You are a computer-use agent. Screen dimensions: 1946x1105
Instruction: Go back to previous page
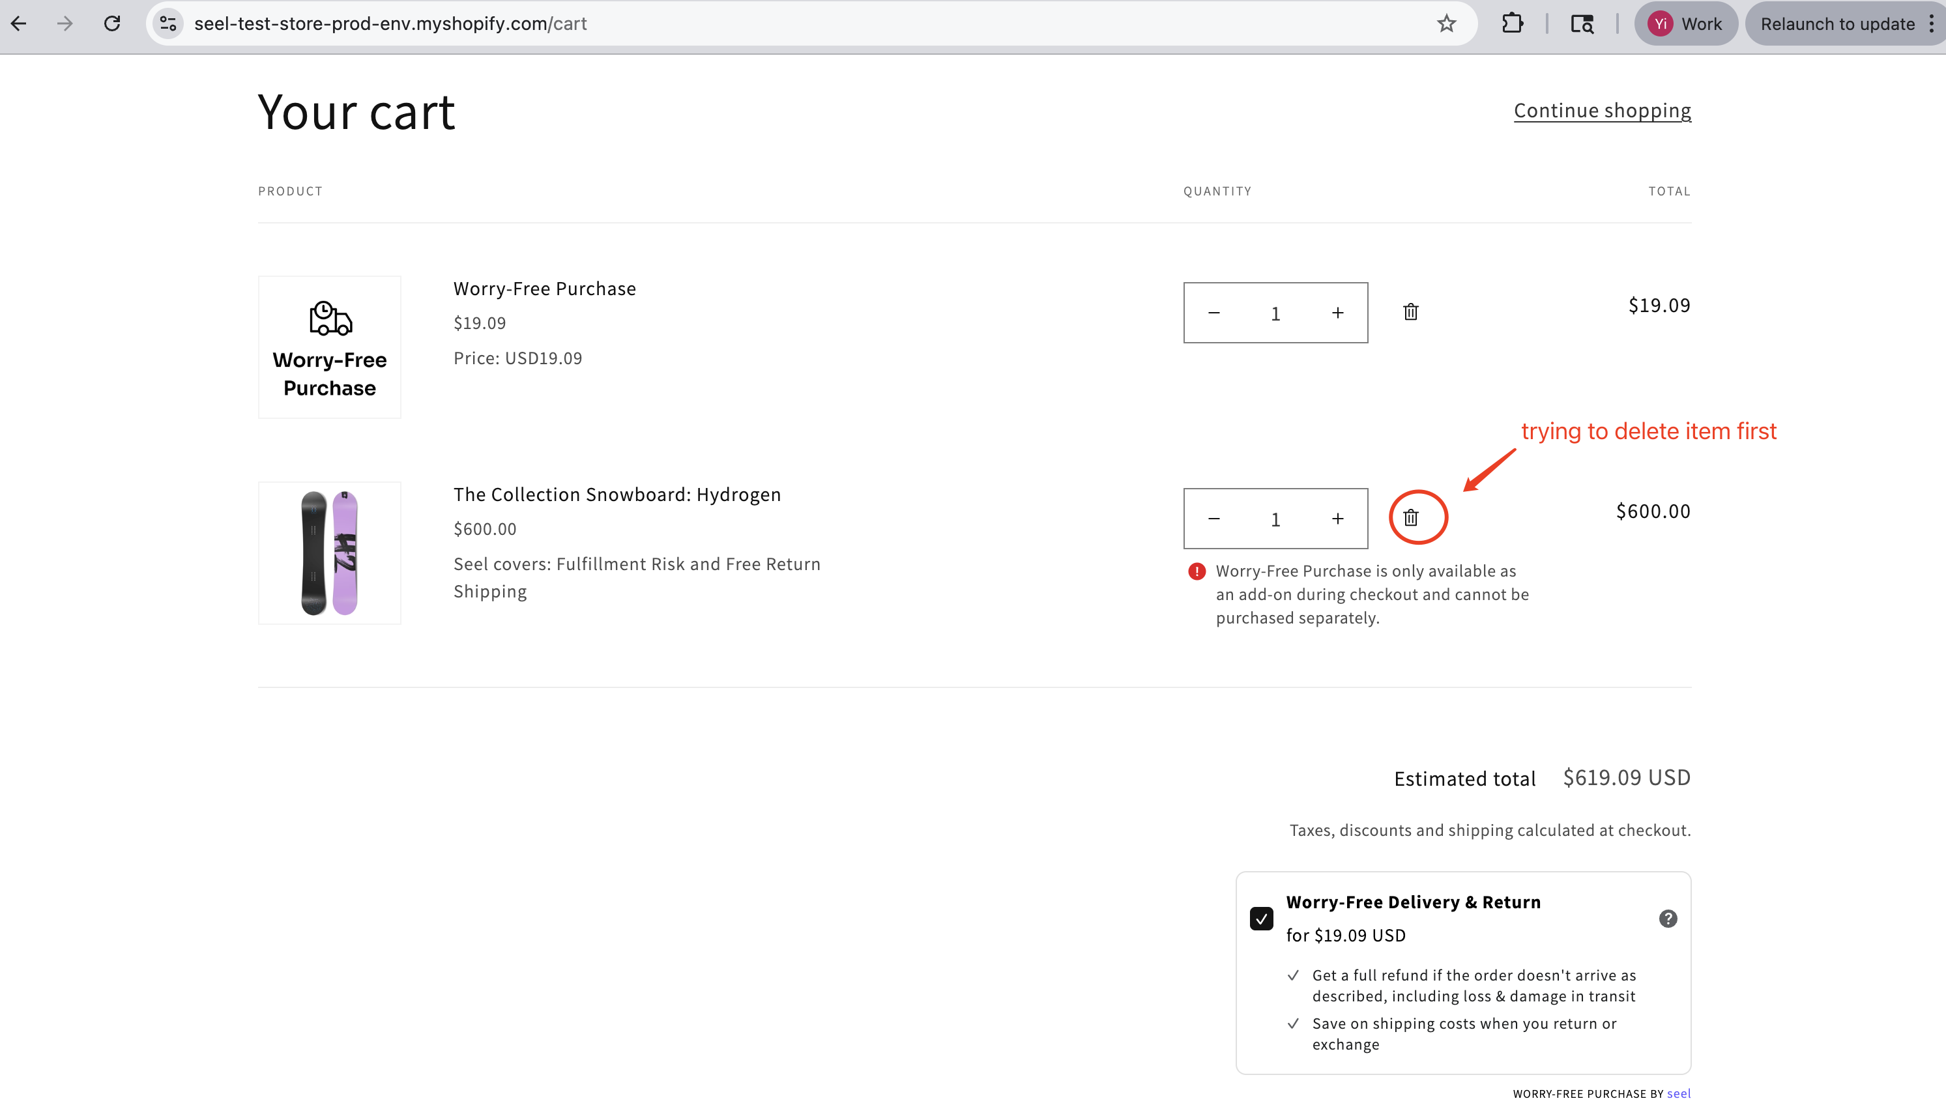pos(19,23)
